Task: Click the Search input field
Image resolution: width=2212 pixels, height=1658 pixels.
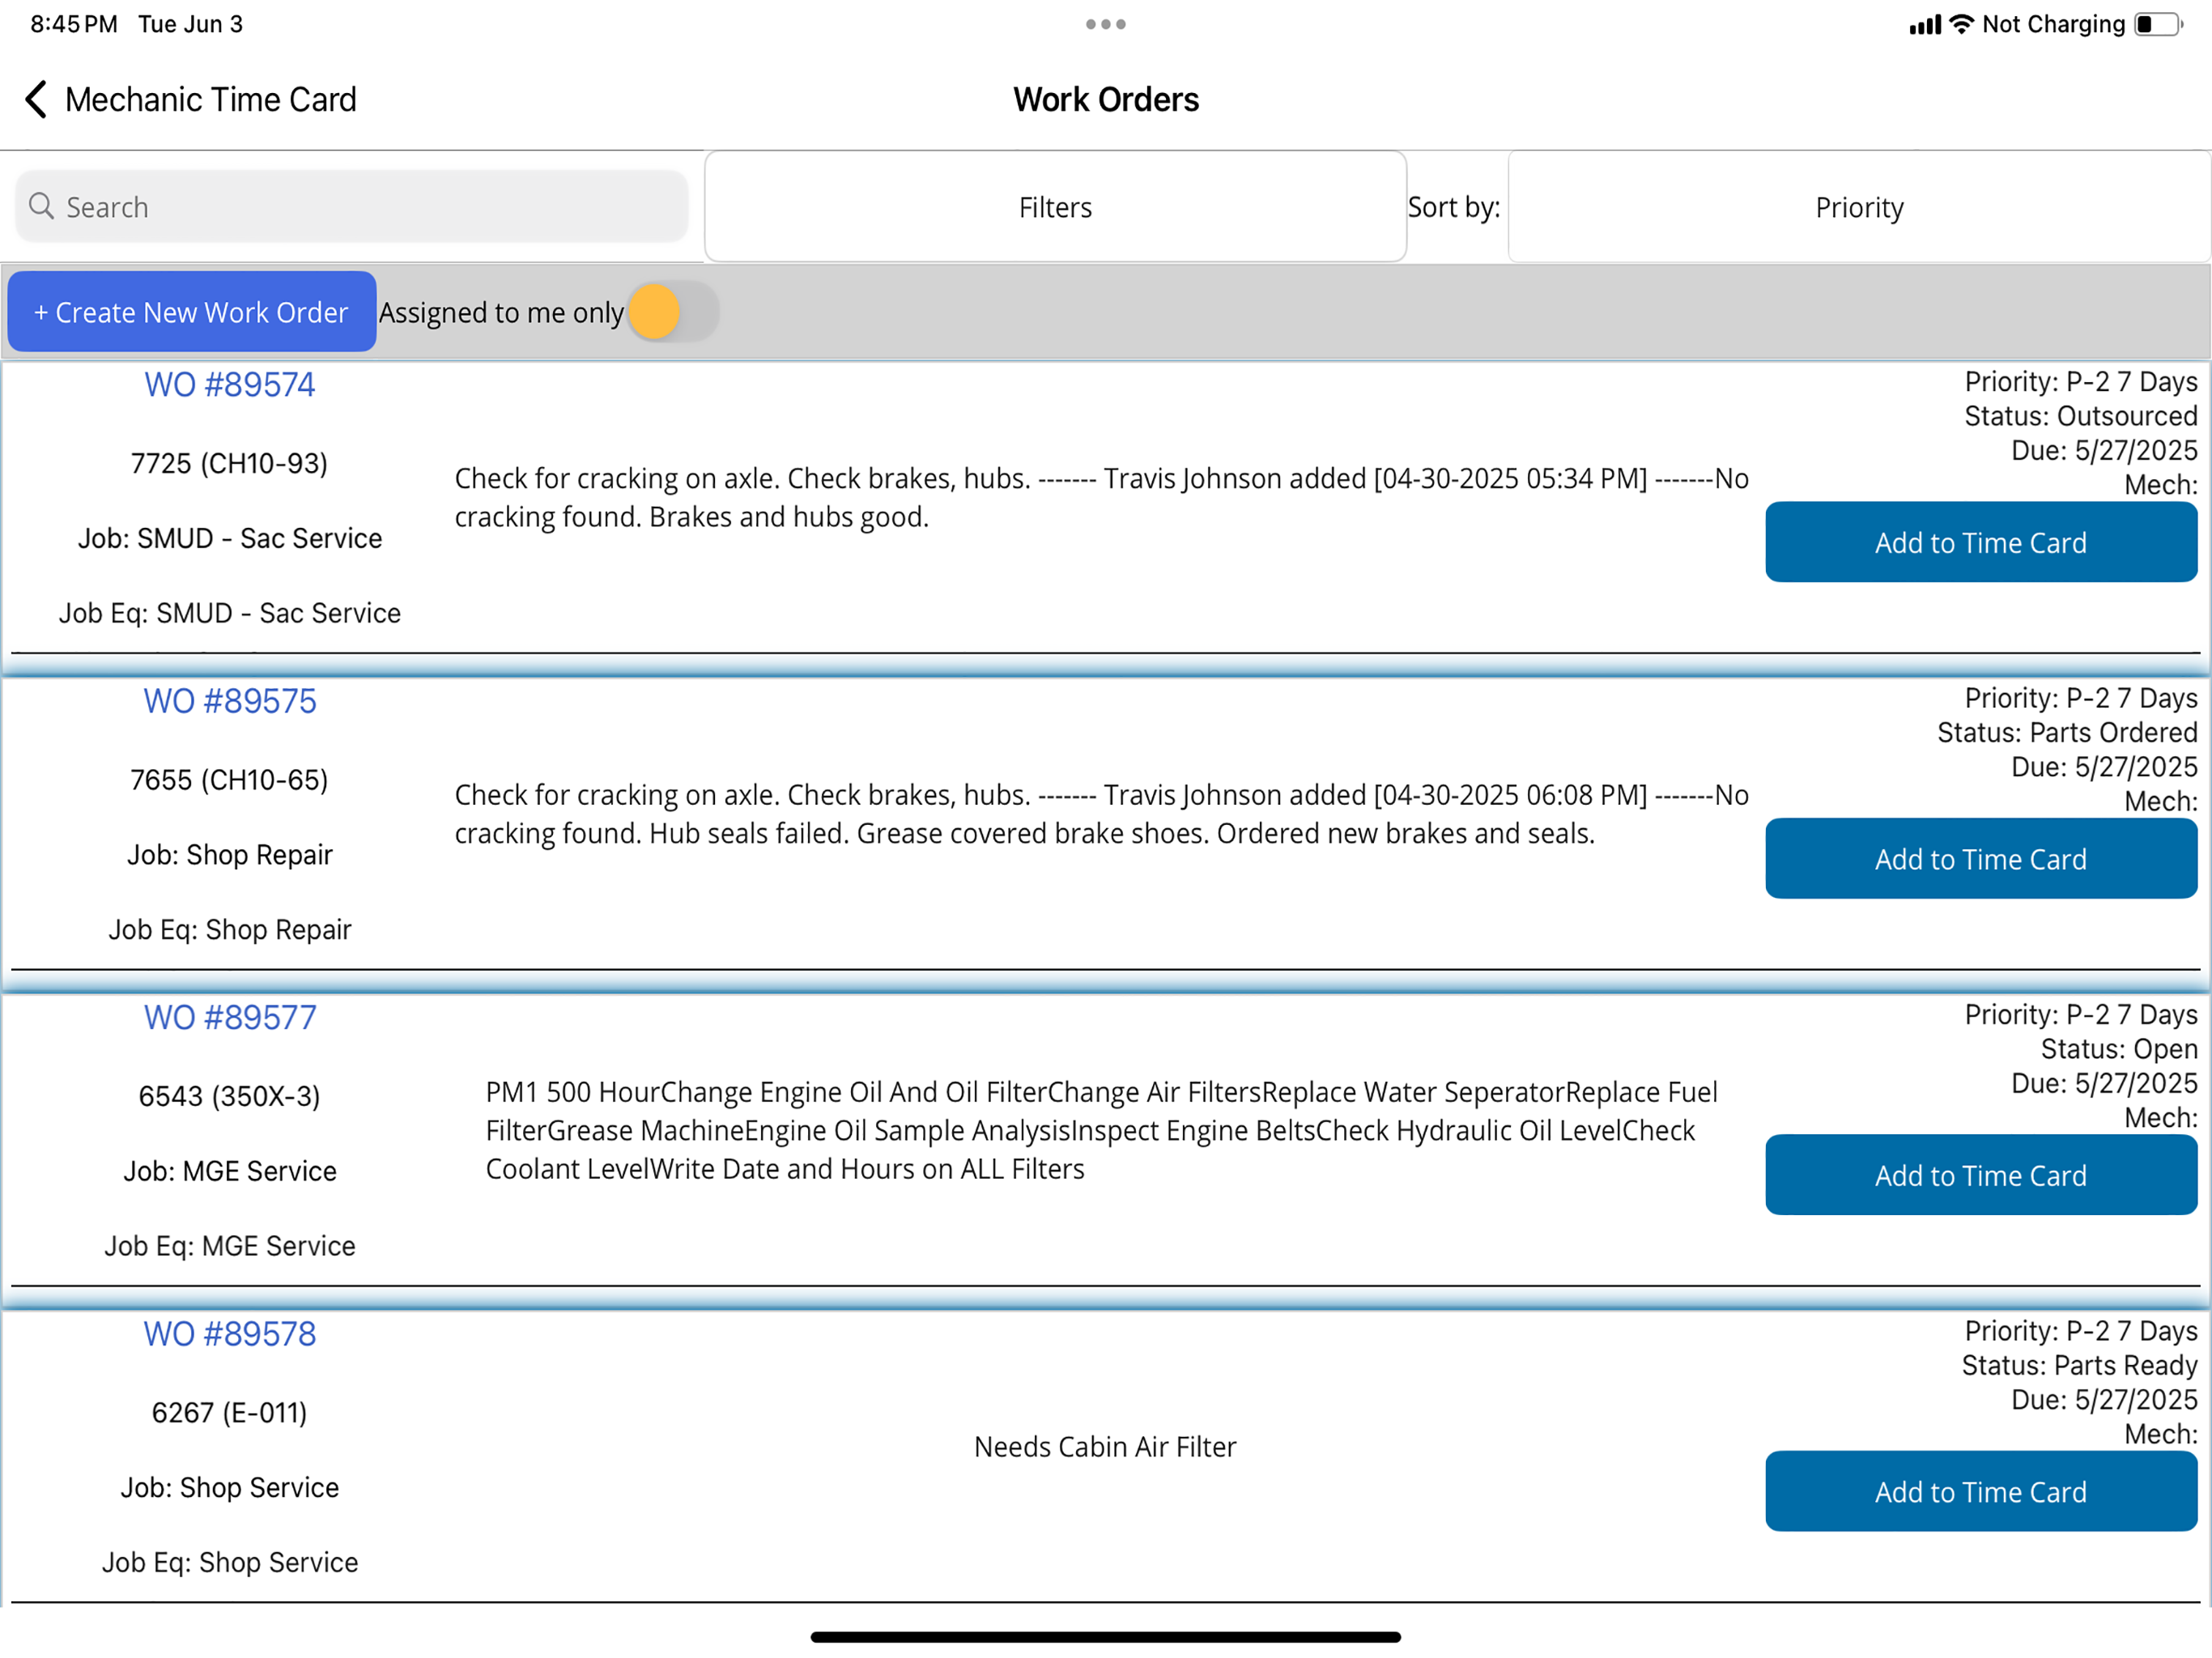Action: point(352,207)
